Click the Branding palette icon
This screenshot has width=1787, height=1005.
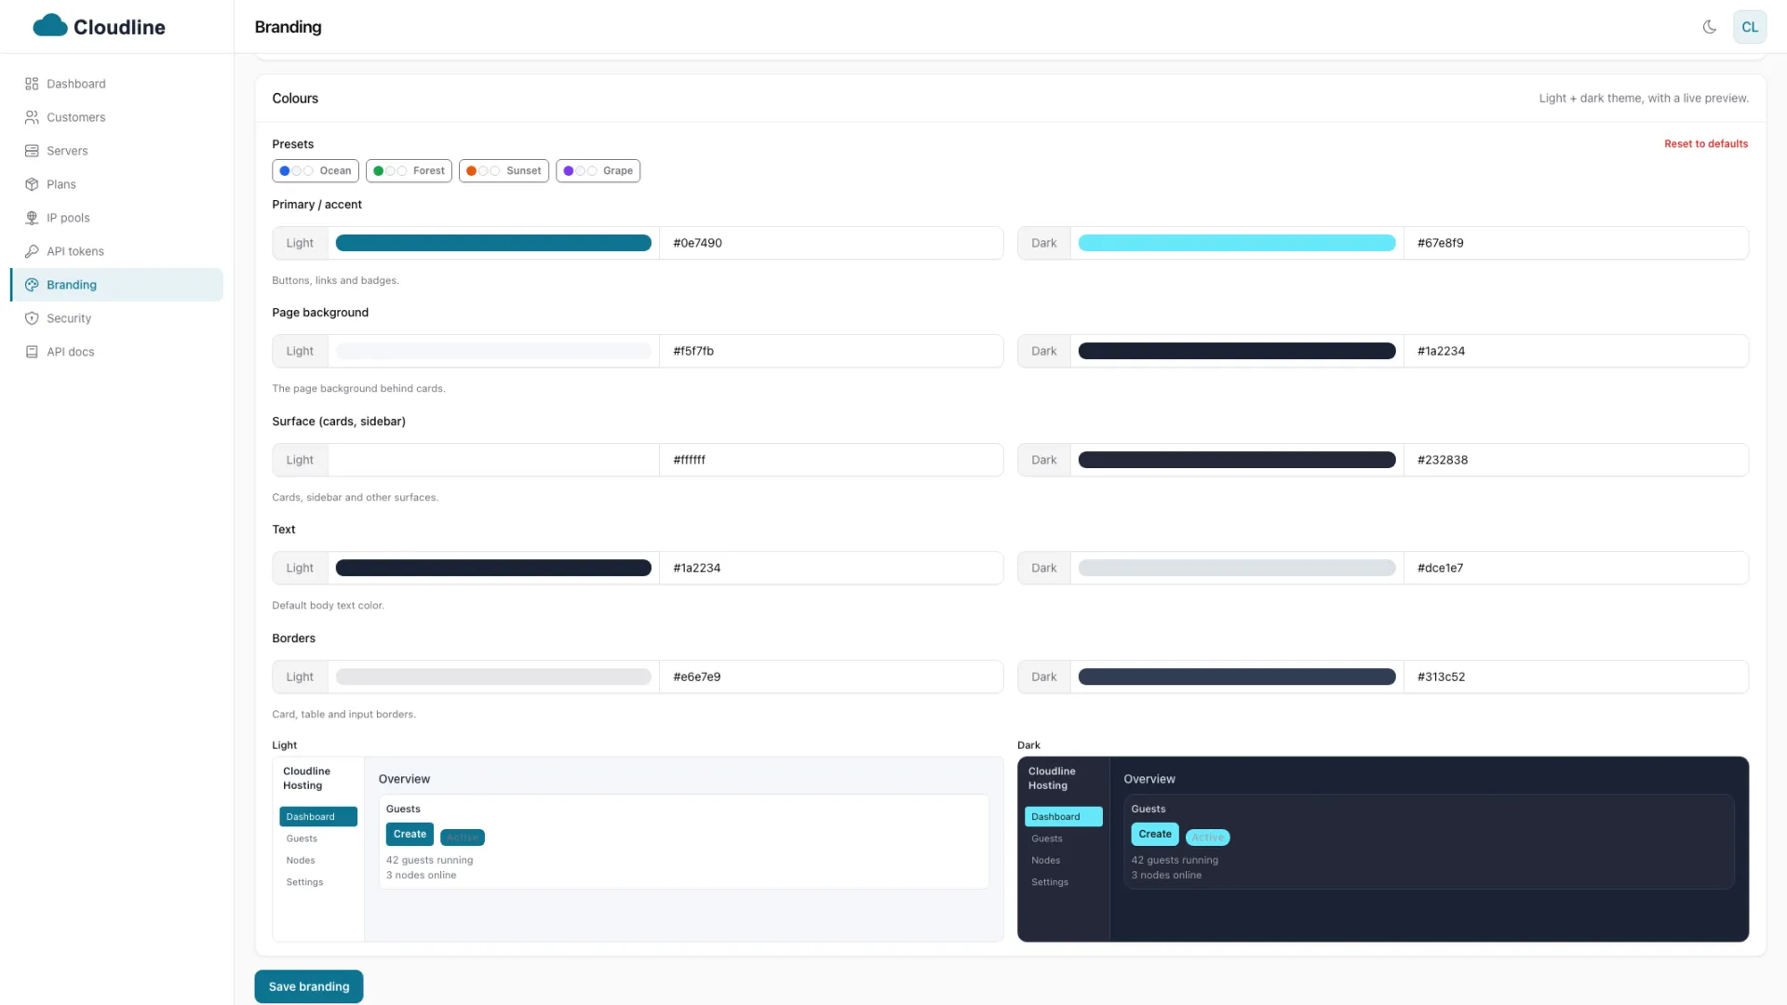tap(32, 285)
